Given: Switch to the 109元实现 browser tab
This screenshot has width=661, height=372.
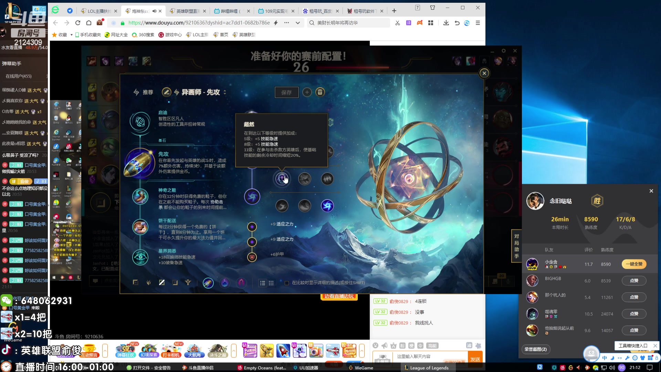Looking at the screenshot, I should [276, 11].
